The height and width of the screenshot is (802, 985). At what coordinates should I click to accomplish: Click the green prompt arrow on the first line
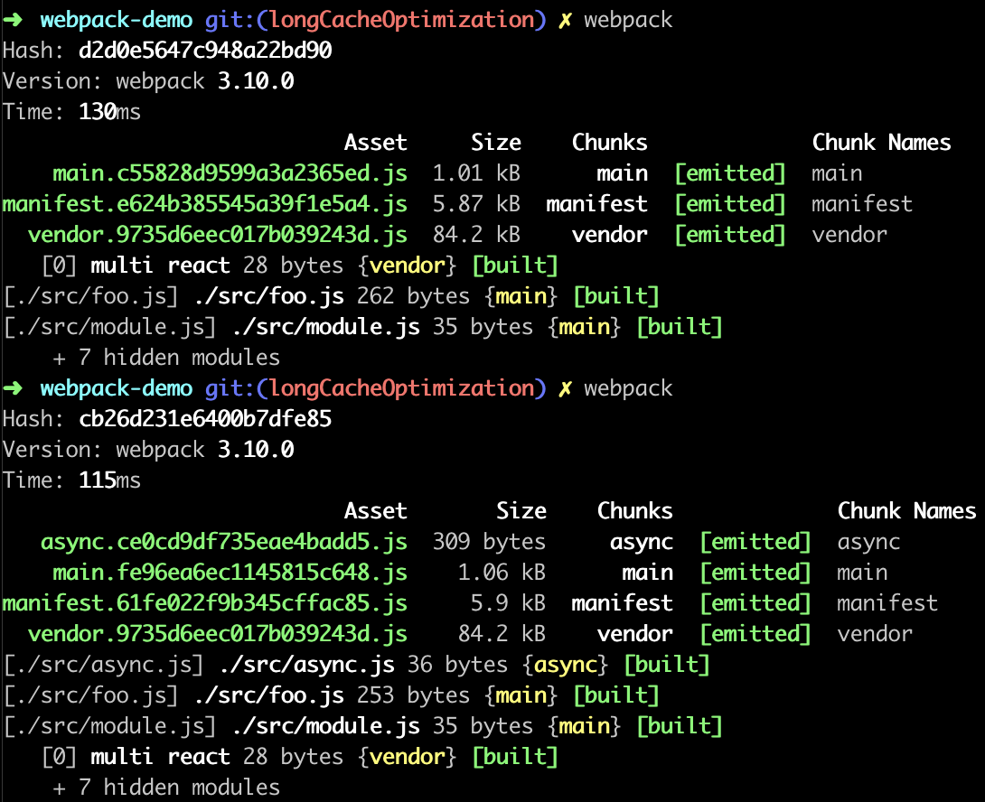(13, 20)
